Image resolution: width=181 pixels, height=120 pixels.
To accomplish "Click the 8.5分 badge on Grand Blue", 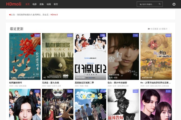I will [103, 91].
